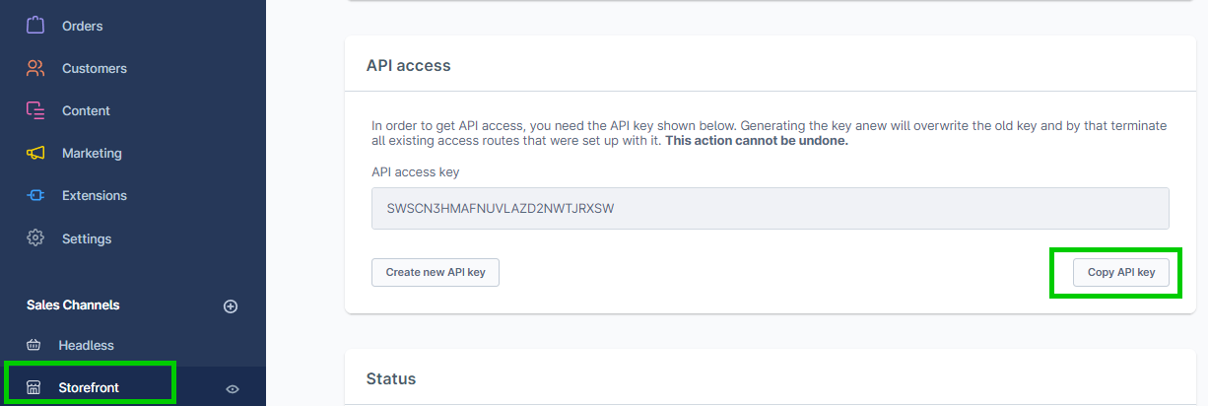1208x406 pixels.
Task: Open the Orders menu label
Action: [x=82, y=26]
